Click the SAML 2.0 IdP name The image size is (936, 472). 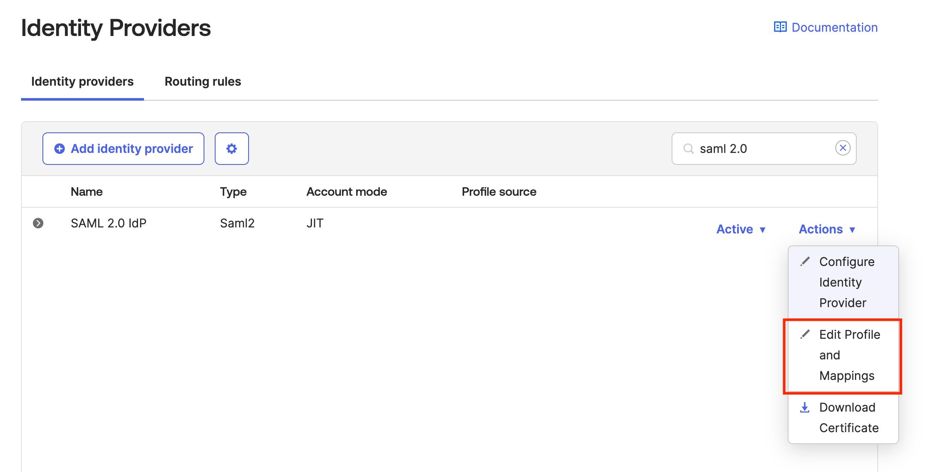(108, 223)
